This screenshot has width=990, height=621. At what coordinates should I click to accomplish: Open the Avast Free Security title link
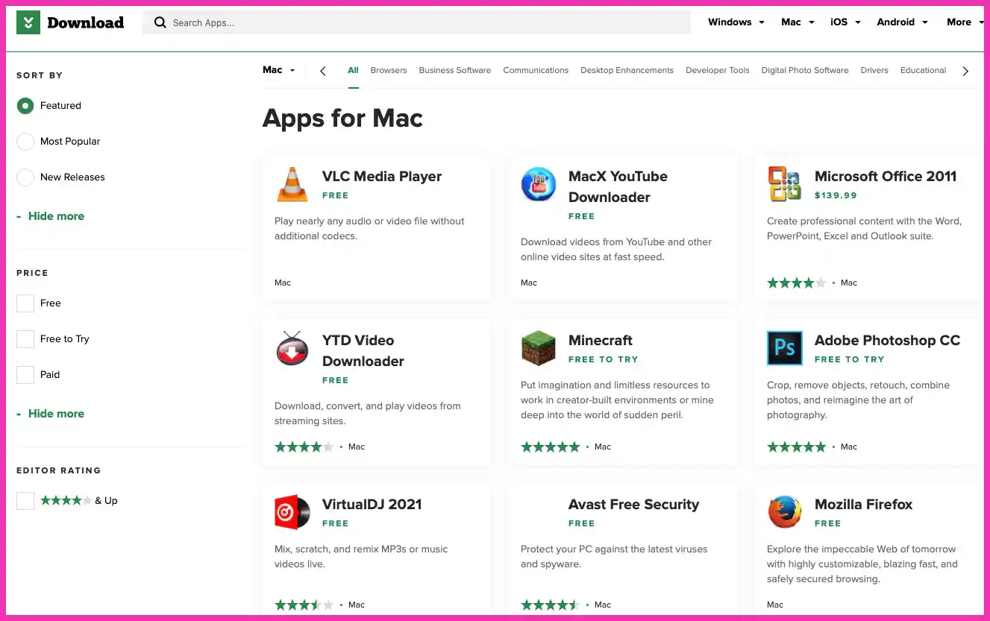click(634, 505)
